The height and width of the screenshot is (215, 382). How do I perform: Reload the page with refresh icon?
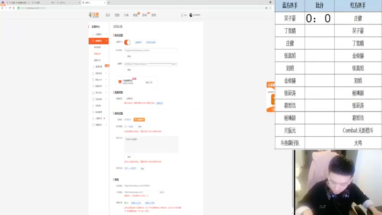click(x=10, y=8)
